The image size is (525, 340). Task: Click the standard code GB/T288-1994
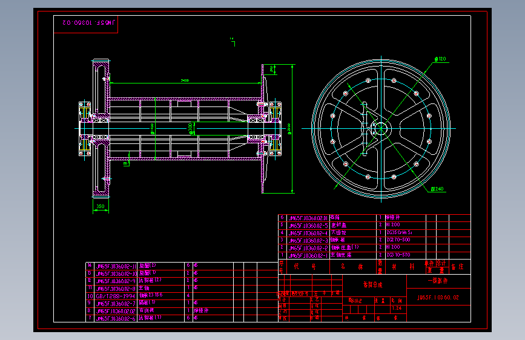115,296
